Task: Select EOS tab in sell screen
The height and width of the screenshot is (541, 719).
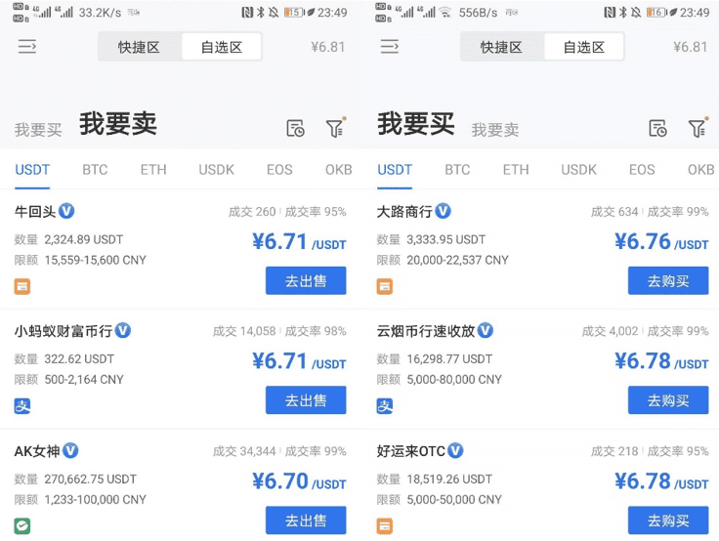Action: click(279, 170)
